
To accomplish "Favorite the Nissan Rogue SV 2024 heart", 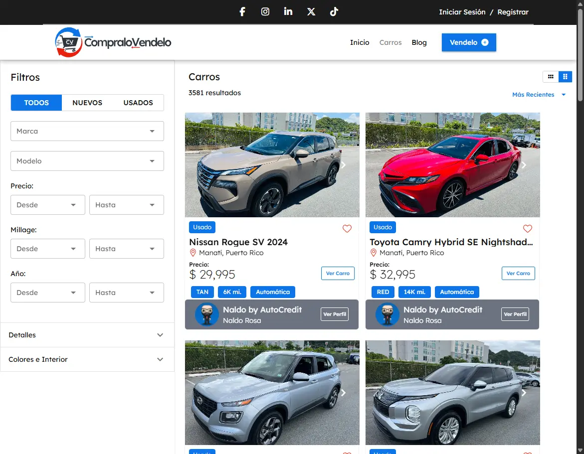I will [x=347, y=228].
